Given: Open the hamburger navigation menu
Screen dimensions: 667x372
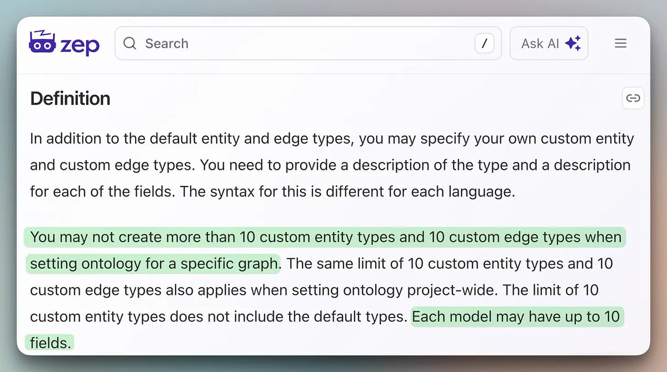Looking at the screenshot, I should [x=621, y=43].
